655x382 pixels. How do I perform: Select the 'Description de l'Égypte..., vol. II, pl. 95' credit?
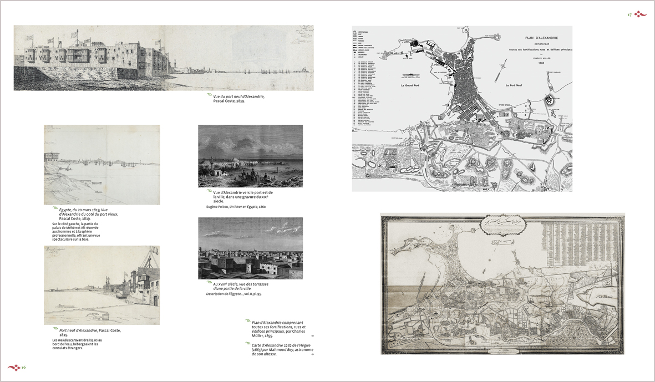[233, 294]
